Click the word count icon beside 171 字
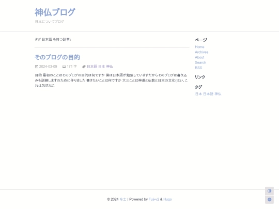The width and height of the screenshot is (279, 209). tap(64, 67)
